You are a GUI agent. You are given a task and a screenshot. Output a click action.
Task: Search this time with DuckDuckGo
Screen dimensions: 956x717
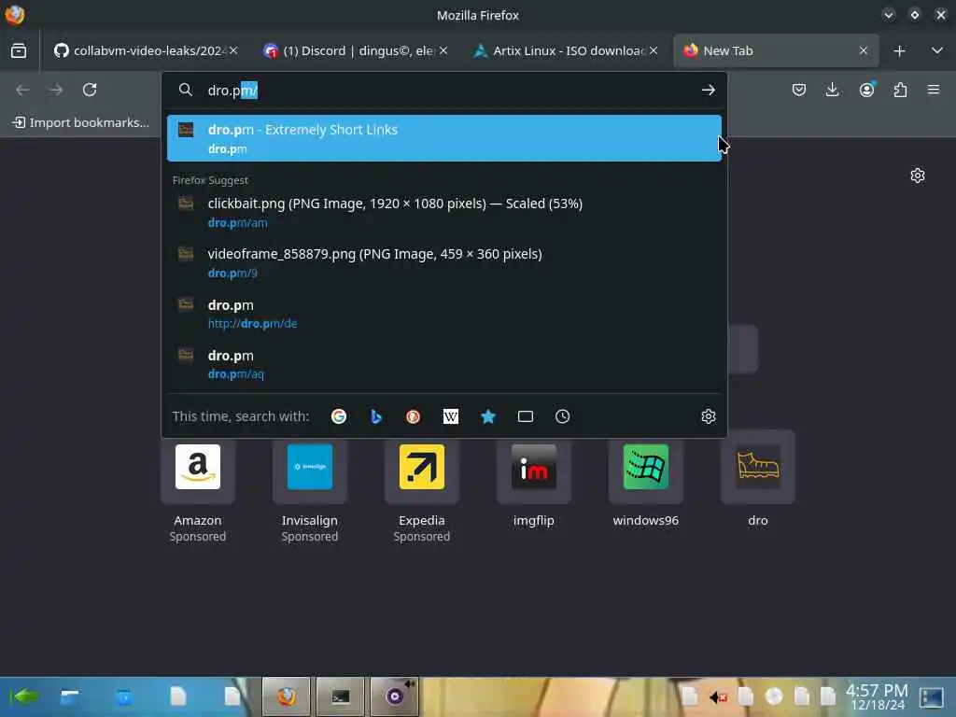click(x=414, y=416)
